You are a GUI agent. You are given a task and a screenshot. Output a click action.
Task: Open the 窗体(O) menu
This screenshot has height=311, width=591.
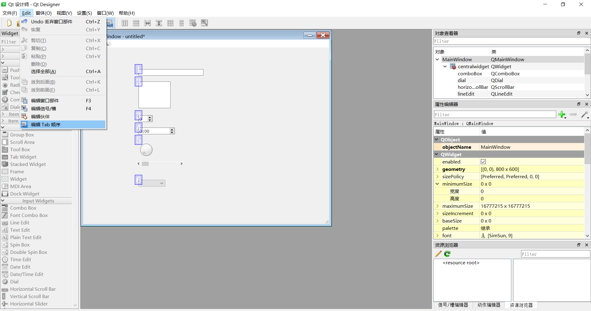pyautogui.click(x=43, y=13)
